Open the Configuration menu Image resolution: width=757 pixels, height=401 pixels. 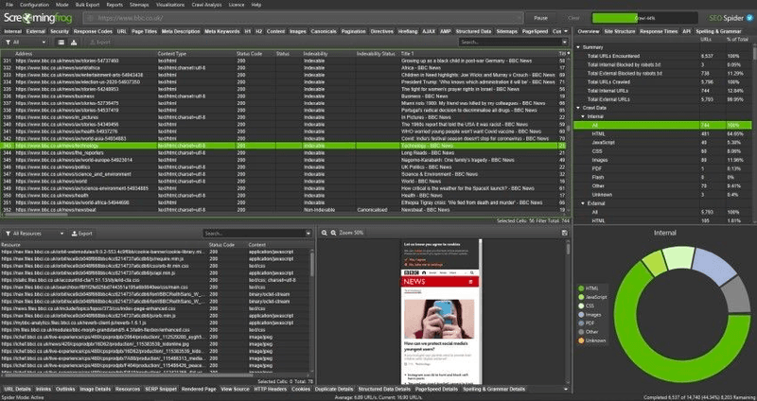pyautogui.click(x=34, y=5)
